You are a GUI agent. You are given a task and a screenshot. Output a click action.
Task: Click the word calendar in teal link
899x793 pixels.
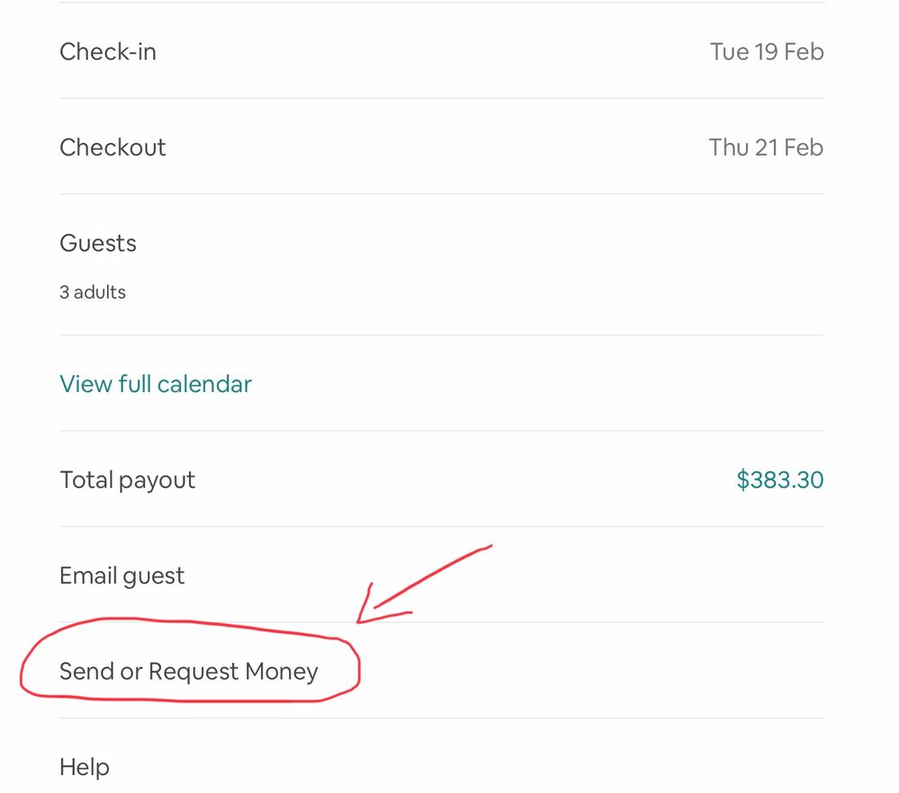pos(204,384)
